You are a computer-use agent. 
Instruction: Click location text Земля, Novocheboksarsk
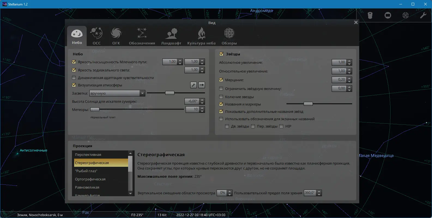(40, 215)
